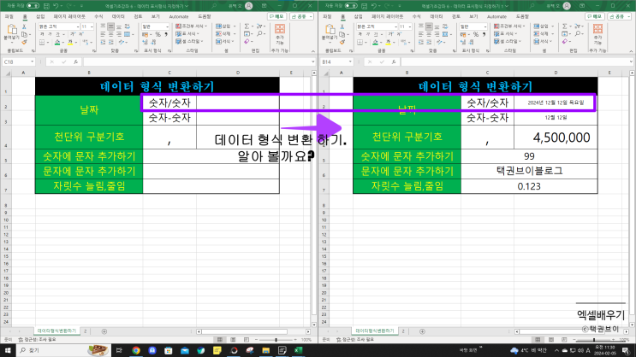Expand formula bar in left Excel window
Viewport: 636px width, 357px height.
pos(312,62)
